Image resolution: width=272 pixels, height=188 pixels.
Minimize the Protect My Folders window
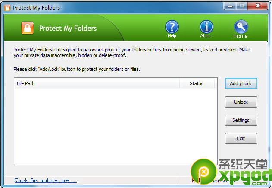pyautogui.click(x=230, y=6)
